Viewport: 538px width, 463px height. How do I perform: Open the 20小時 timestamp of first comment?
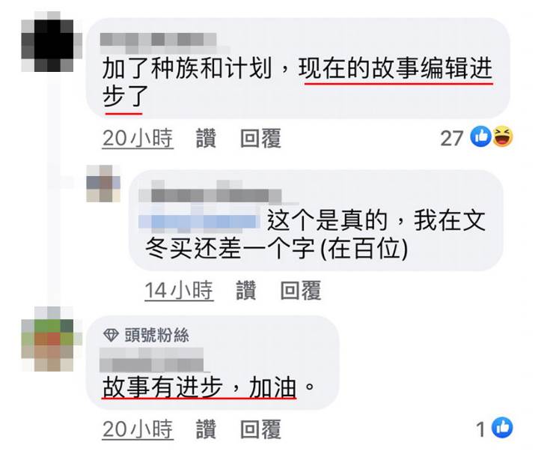tap(138, 139)
